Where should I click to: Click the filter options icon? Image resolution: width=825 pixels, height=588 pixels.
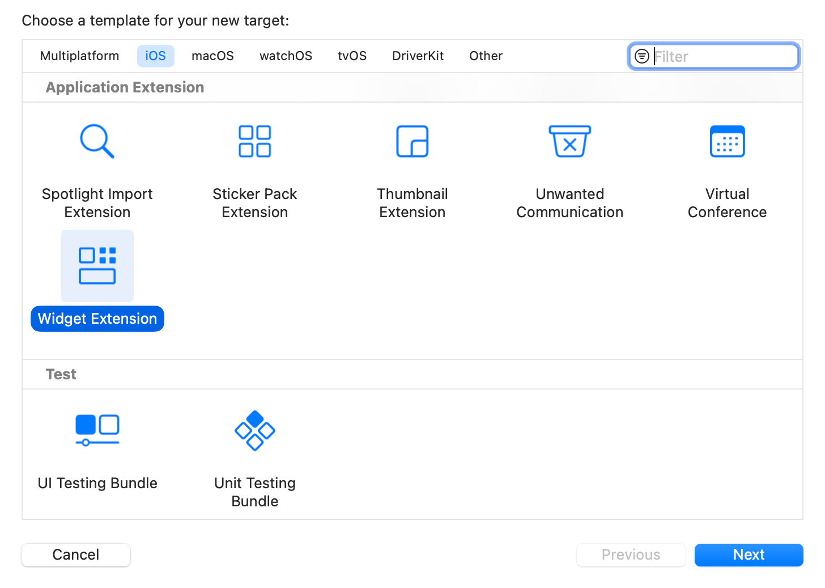(642, 56)
